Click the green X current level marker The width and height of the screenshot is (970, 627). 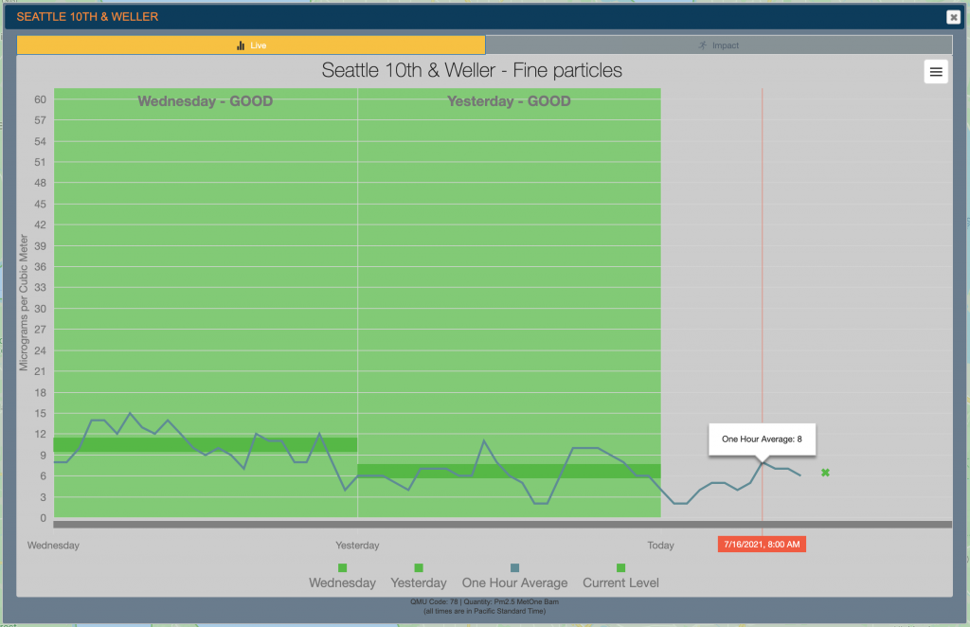click(825, 473)
